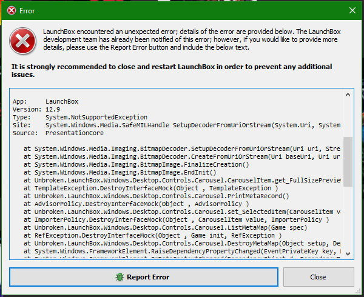The width and height of the screenshot is (364, 297).
Task: Click the red error icon in the title bar
Action: click(12, 10)
